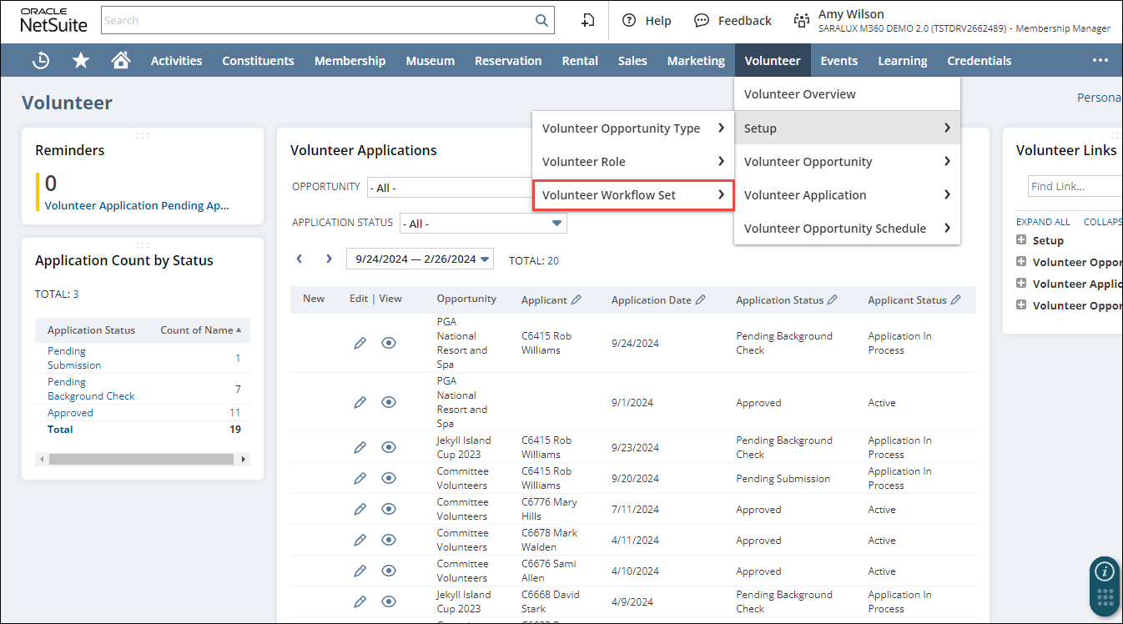
Task: View the 9/1/2024 application via eye icon
Action: click(x=388, y=402)
